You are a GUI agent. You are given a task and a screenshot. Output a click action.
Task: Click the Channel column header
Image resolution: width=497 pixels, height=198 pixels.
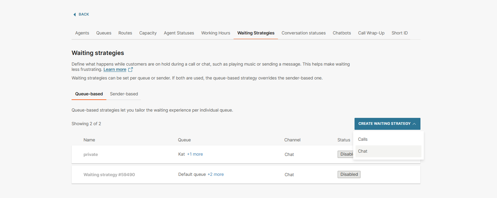(x=292, y=140)
